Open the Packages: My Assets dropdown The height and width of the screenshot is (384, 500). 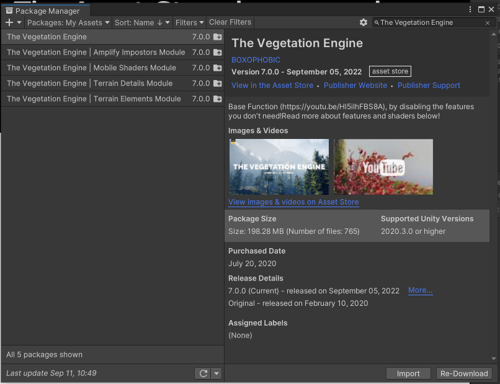click(x=68, y=22)
